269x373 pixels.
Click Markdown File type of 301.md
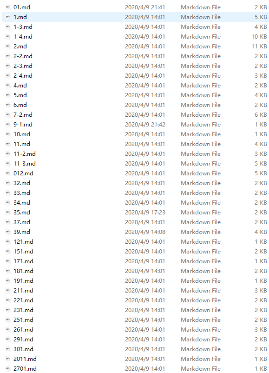point(201,349)
